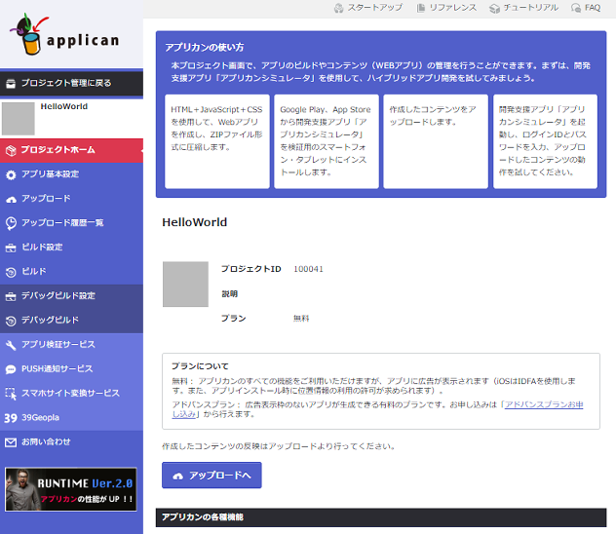Click the Google Play, App Store step card
616x534 pixels.
(327, 141)
